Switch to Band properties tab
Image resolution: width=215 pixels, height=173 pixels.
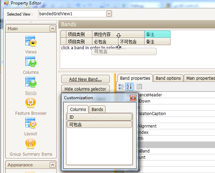pos(135,78)
